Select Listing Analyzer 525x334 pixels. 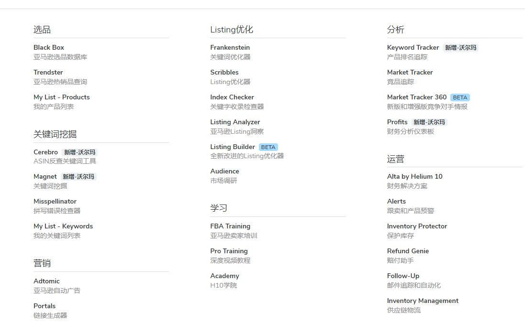235,122
